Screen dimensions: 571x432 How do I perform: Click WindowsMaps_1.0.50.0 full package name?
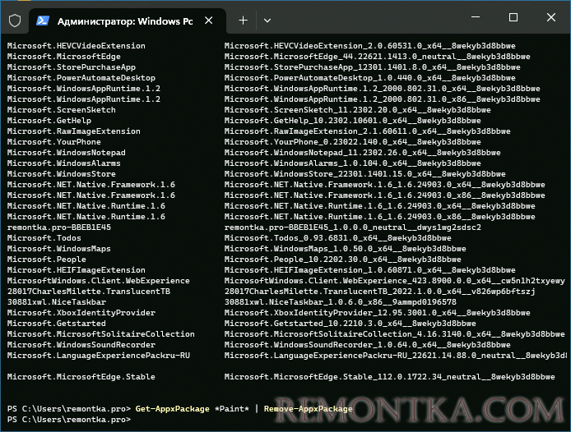pyautogui.click(x=346, y=249)
